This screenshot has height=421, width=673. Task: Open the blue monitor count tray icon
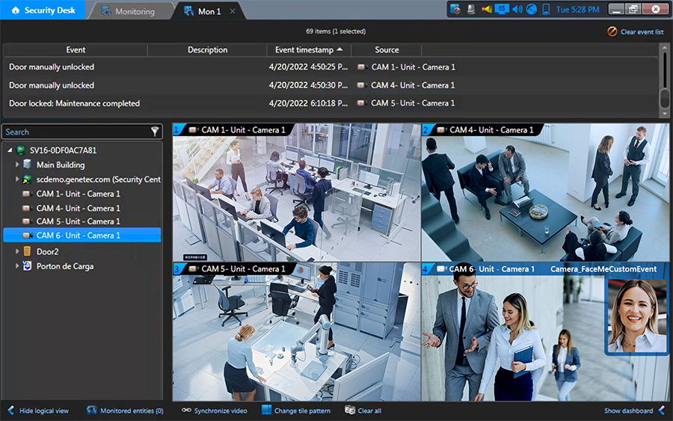[501, 9]
